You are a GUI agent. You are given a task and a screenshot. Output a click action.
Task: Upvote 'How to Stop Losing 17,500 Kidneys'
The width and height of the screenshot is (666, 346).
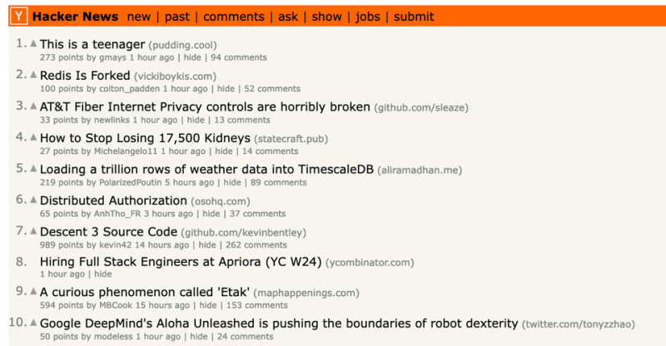pyautogui.click(x=34, y=137)
